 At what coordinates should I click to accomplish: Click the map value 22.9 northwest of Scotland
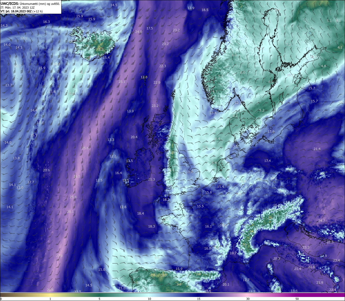[x=157, y=83]
